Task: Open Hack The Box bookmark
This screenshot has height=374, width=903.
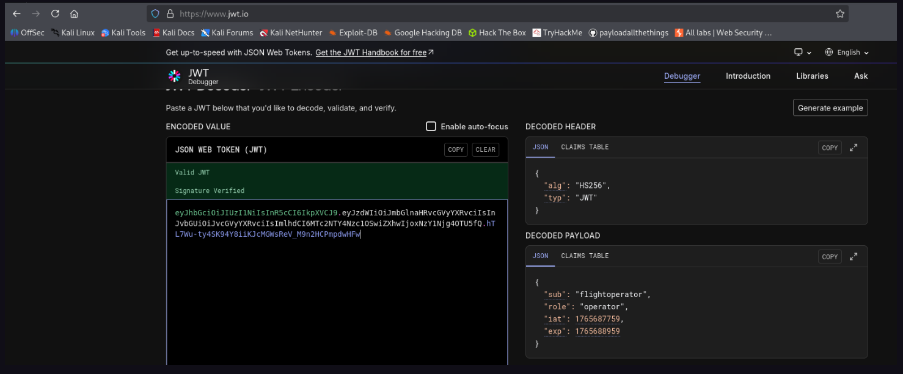Action: [x=497, y=33]
